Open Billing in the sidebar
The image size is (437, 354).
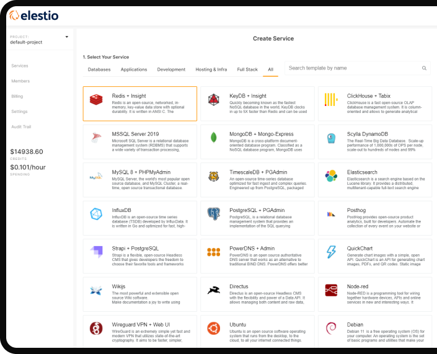[17, 96]
